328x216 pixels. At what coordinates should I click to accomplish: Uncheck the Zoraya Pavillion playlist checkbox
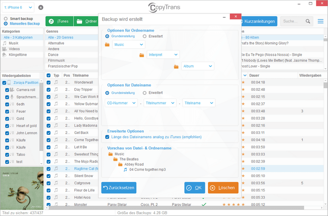[x=4, y=83]
